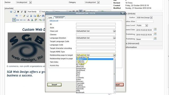Open calendar for Created Date field
The image size is (169, 95).
coord(155,29)
